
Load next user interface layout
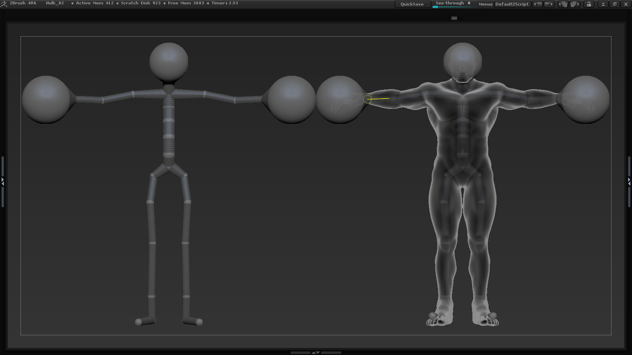[x=575, y=4]
